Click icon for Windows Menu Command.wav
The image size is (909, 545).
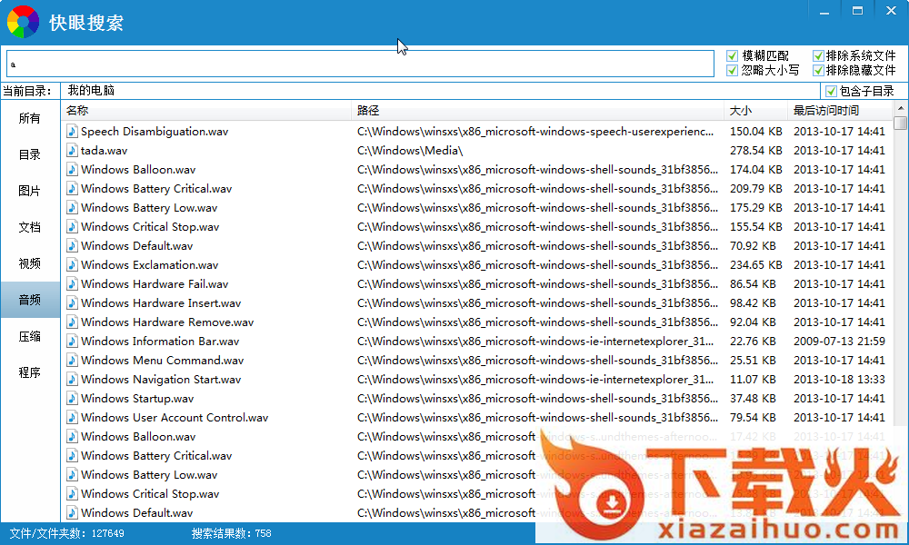point(73,361)
